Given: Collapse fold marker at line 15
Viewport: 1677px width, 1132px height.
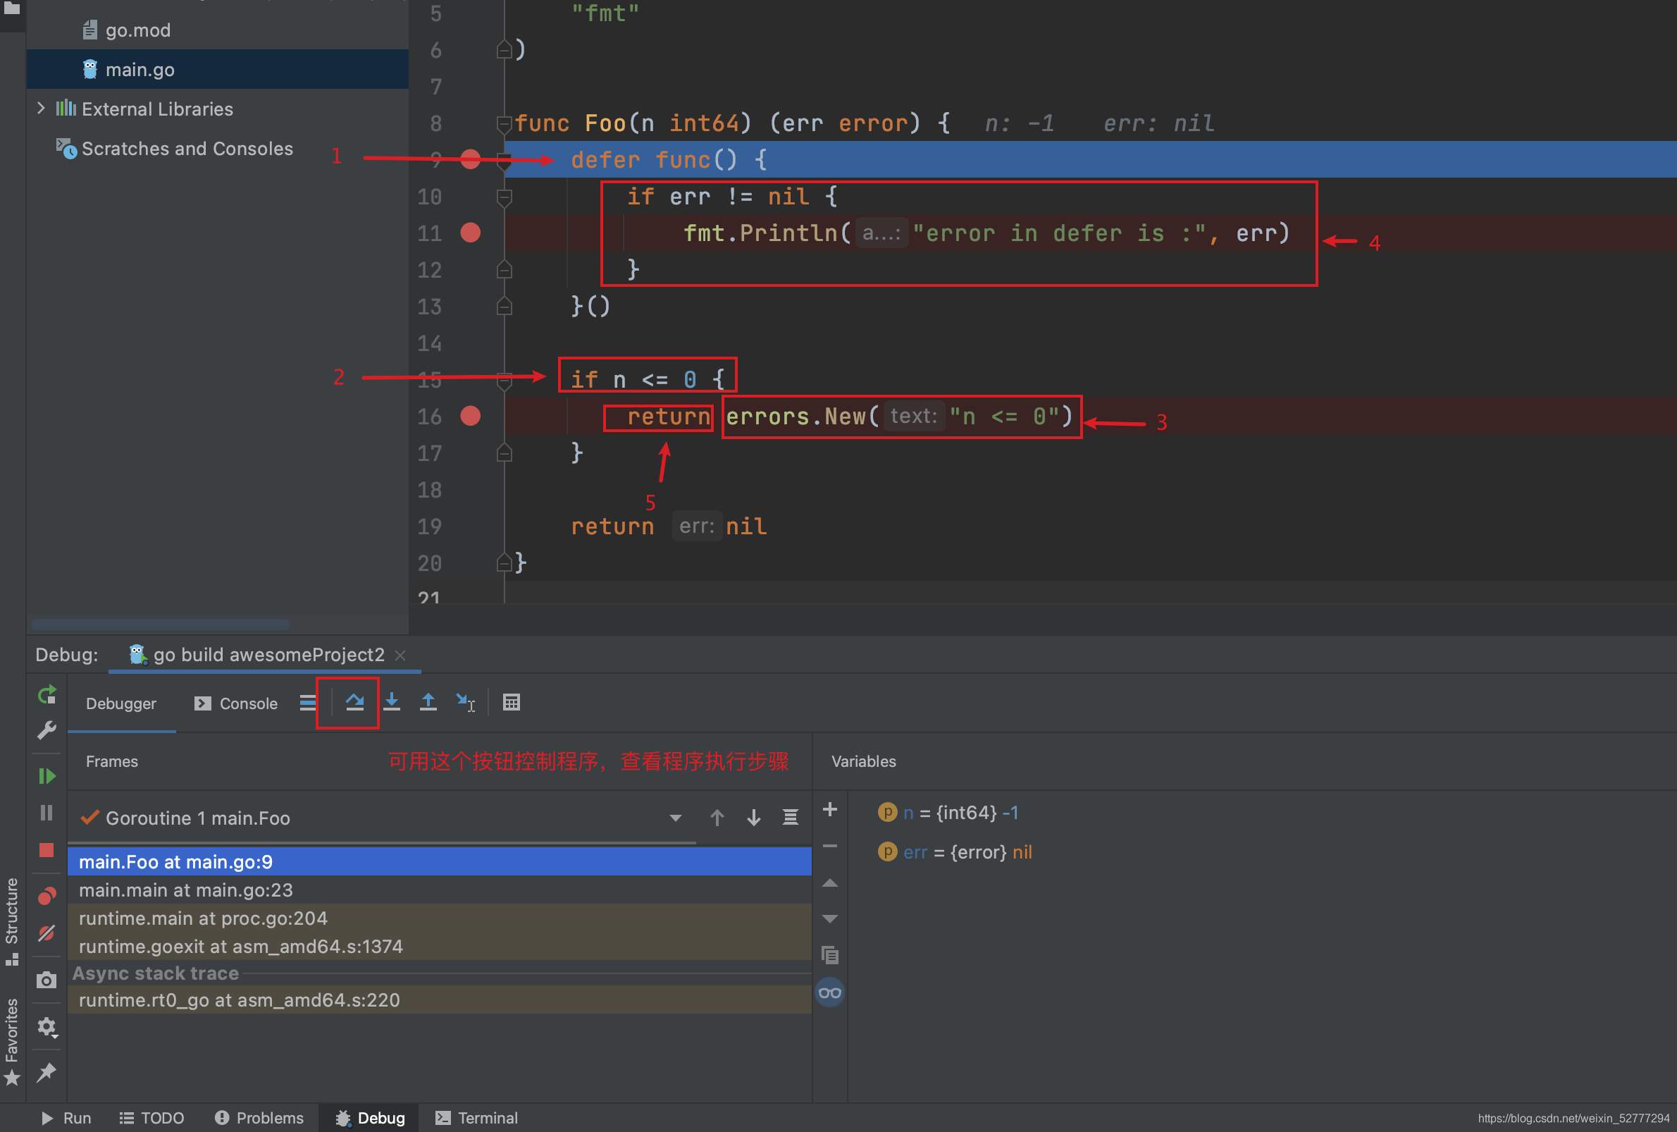Looking at the screenshot, I should click(505, 381).
